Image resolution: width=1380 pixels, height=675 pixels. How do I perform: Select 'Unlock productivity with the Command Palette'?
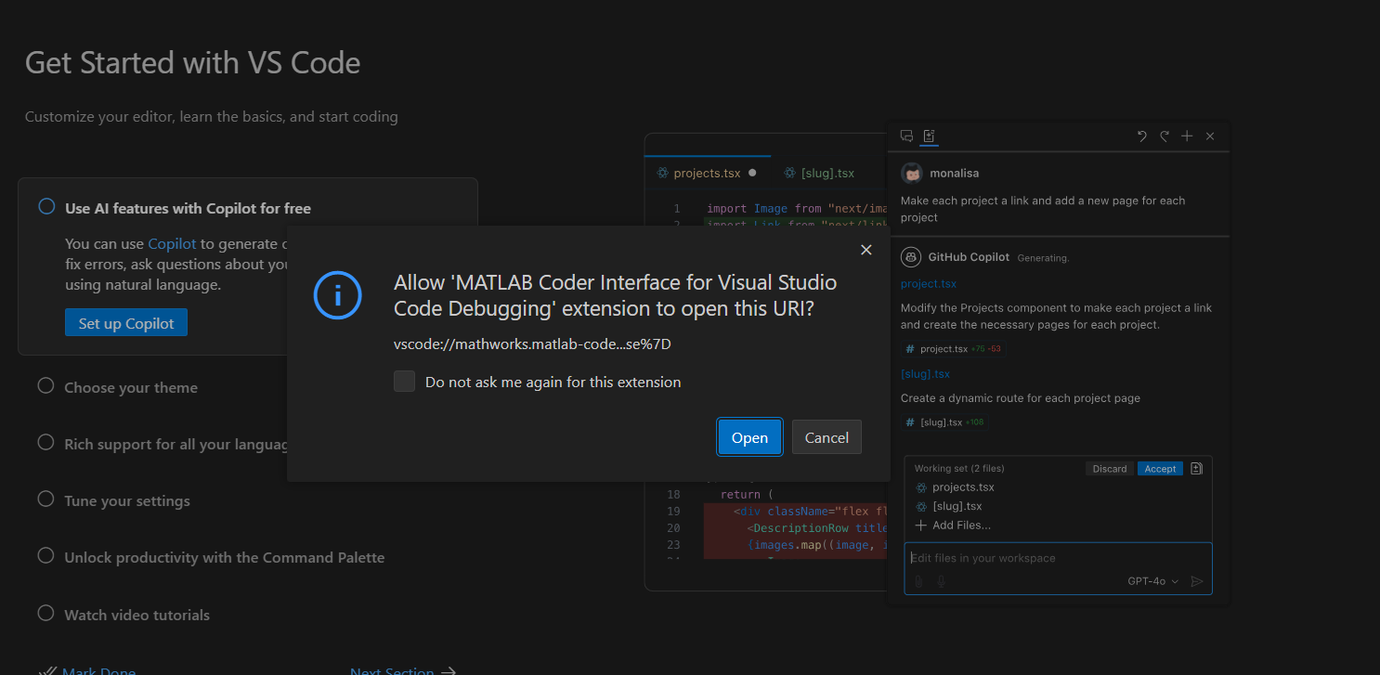tap(224, 557)
